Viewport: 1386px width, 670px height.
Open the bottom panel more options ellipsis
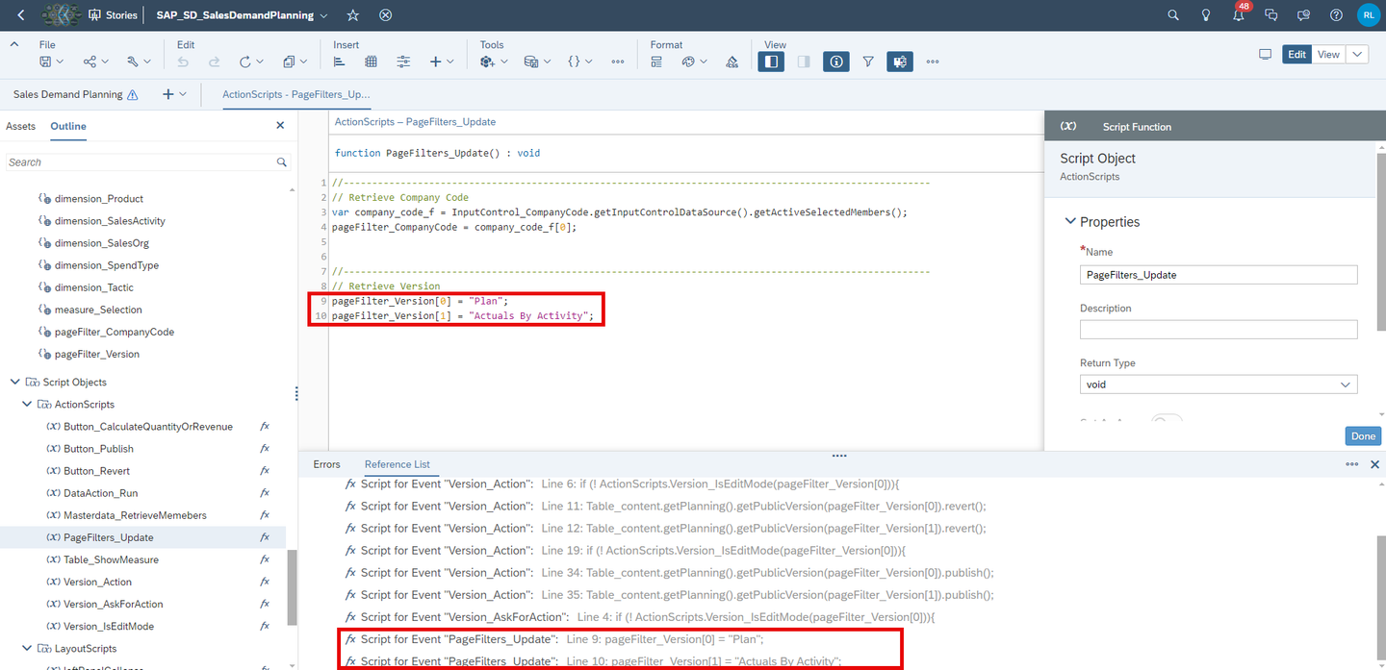pos(1352,464)
